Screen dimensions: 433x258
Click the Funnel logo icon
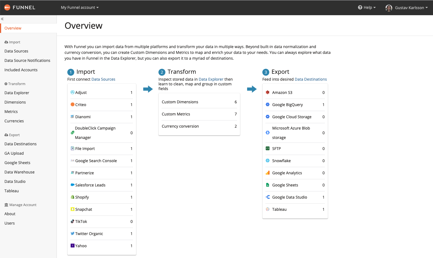7,7
